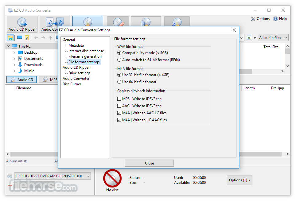Sort by the Total Size column header

coord(271,47)
